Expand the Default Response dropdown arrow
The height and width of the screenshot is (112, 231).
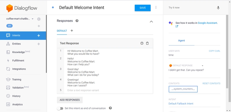point(202,66)
